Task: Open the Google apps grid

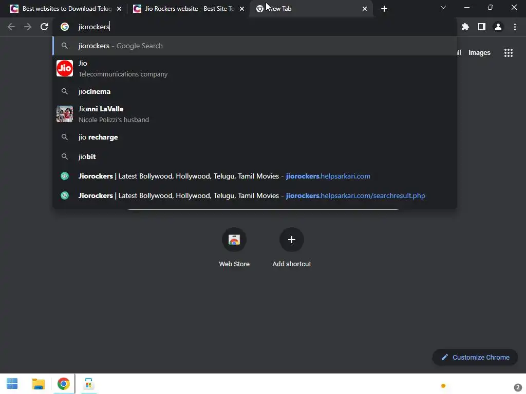Action: coord(508,53)
